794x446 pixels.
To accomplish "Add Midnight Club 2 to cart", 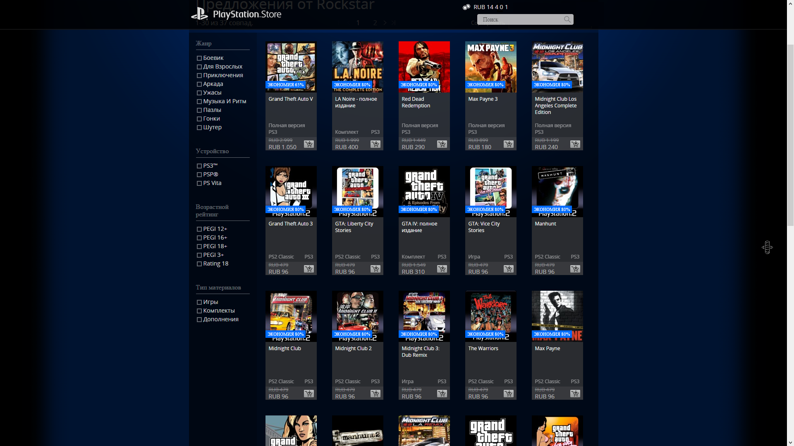I will (x=375, y=394).
